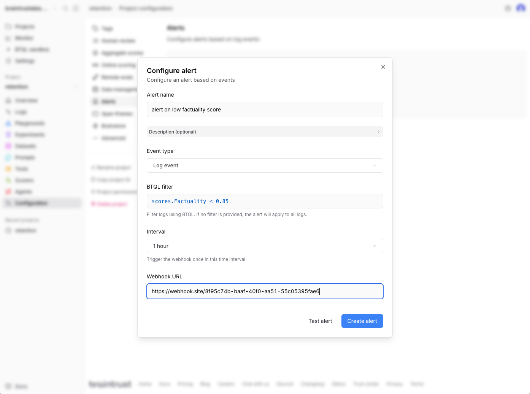Open the BTQL sandbox
530x394 pixels.
pyautogui.click(x=32, y=49)
